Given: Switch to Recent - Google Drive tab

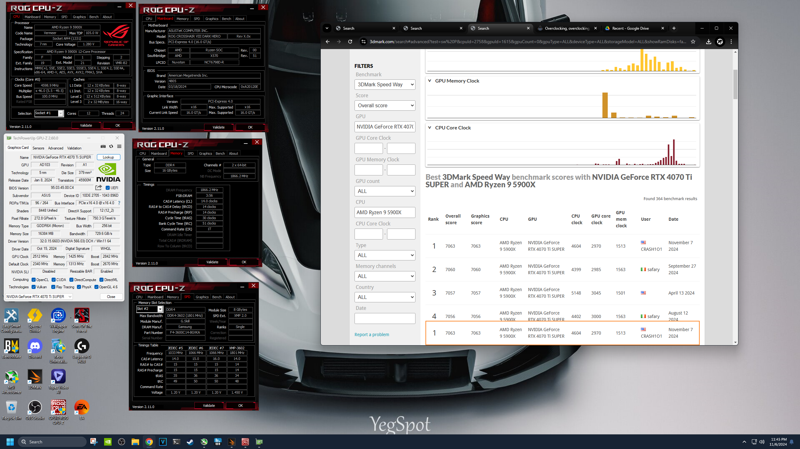Looking at the screenshot, I should click(635, 28).
